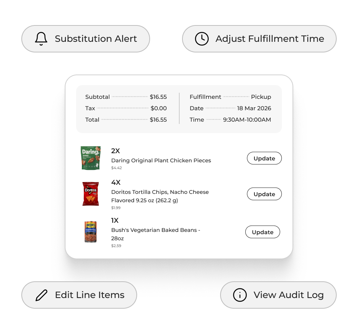
Task: Click the info icon for the audit log
Action: [x=240, y=295]
